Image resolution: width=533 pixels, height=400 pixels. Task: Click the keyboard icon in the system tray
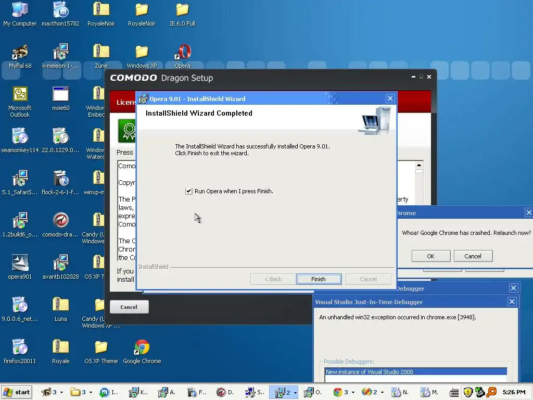454,393
